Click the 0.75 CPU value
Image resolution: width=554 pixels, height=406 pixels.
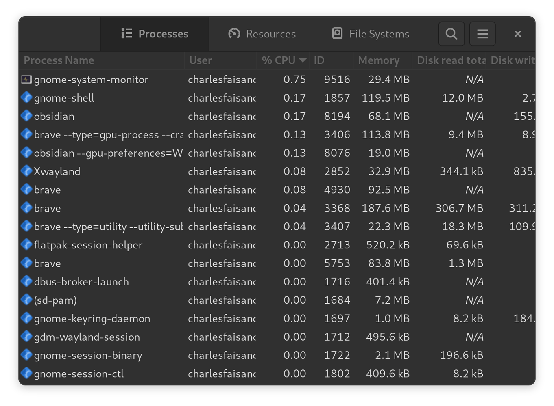294,80
